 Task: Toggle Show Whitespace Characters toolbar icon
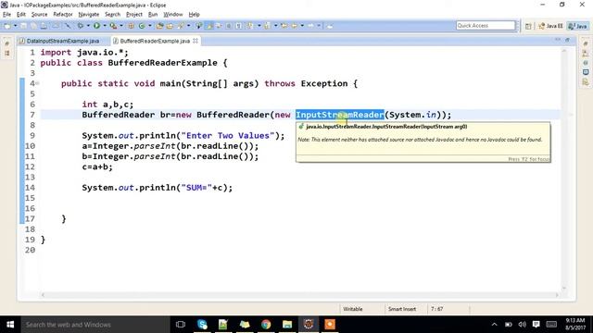pos(239,26)
